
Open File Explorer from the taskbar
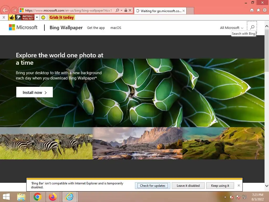coord(21,197)
